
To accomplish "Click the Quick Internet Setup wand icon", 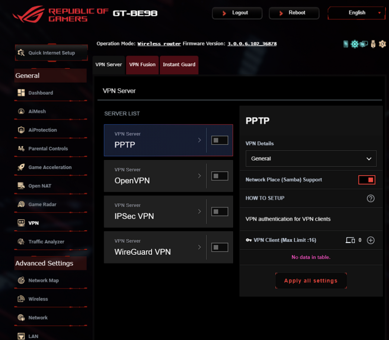I will point(21,53).
